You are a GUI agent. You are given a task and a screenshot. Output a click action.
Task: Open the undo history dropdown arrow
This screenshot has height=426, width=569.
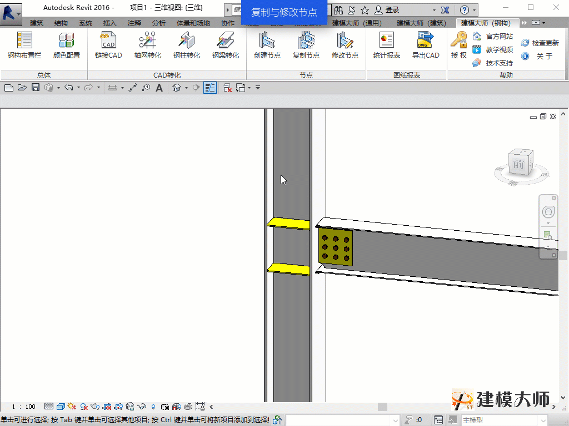click(x=78, y=88)
